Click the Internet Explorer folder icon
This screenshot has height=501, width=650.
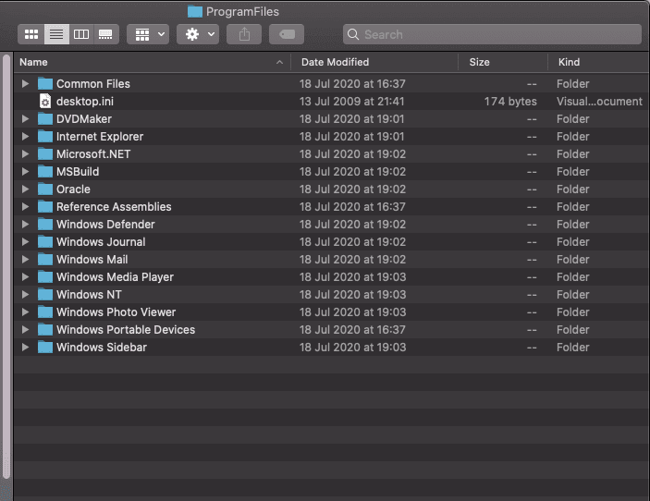click(45, 136)
